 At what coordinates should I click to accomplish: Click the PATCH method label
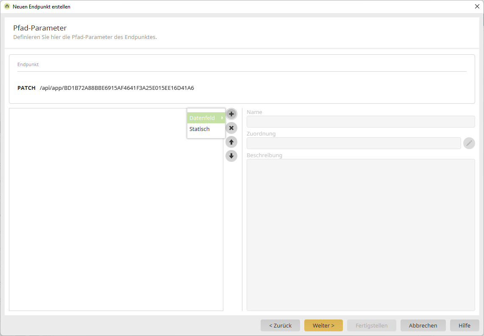pos(27,88)
